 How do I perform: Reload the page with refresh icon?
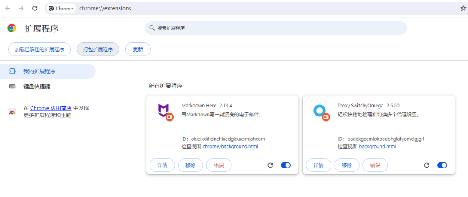coord(35,8)
